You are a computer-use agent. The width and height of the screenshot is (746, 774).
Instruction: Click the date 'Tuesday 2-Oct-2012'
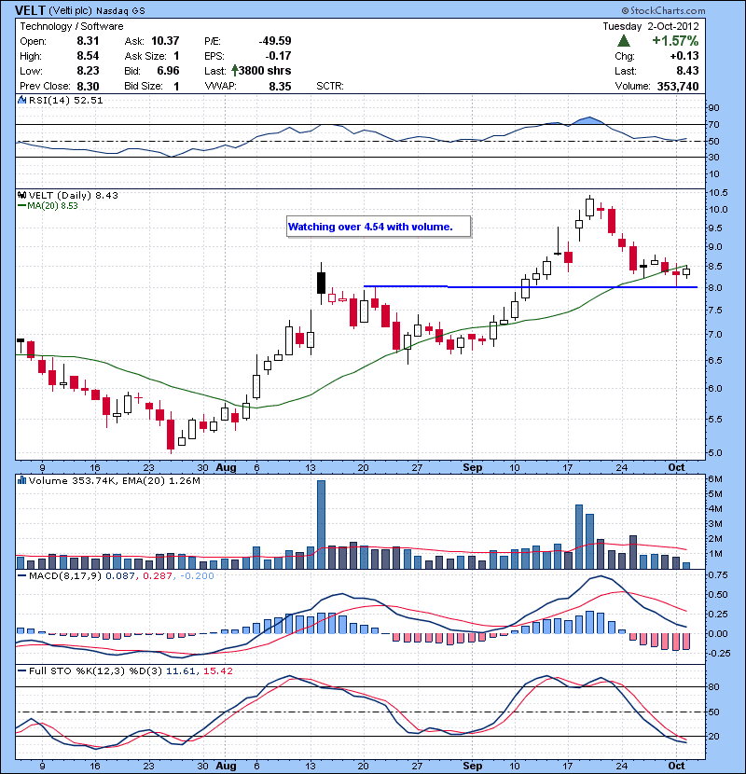pos(651,26)
